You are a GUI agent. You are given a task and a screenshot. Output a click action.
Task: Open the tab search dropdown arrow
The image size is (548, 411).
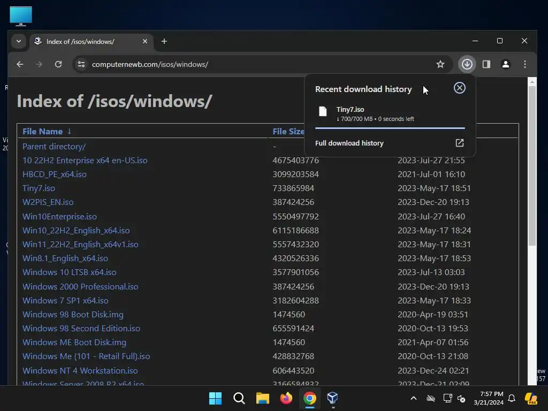click(19, 41)
